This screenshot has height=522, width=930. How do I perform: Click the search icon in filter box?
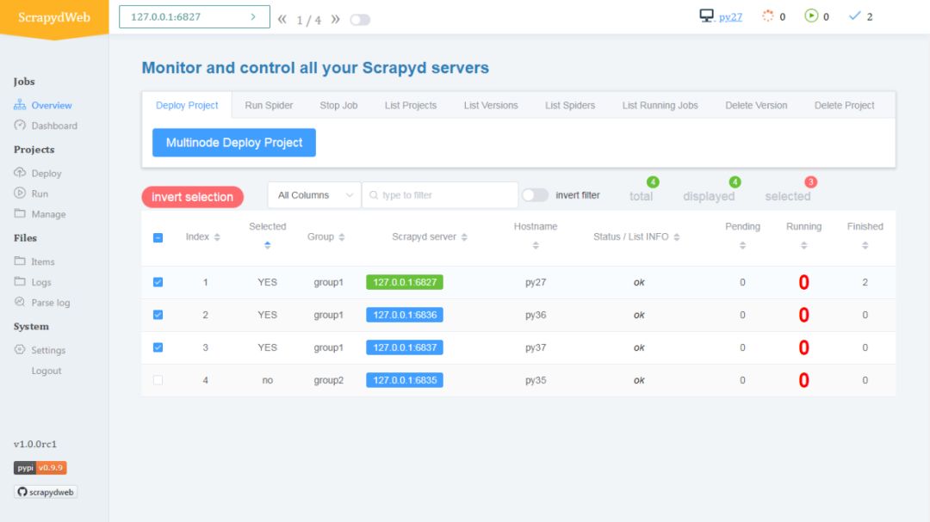[x=374, y=195]
